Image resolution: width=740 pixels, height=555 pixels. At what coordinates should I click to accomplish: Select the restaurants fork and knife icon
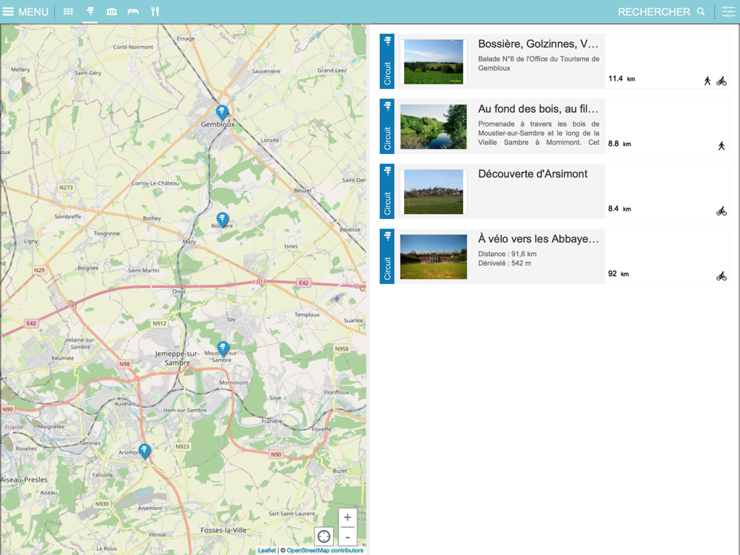[x=155, y=11]
